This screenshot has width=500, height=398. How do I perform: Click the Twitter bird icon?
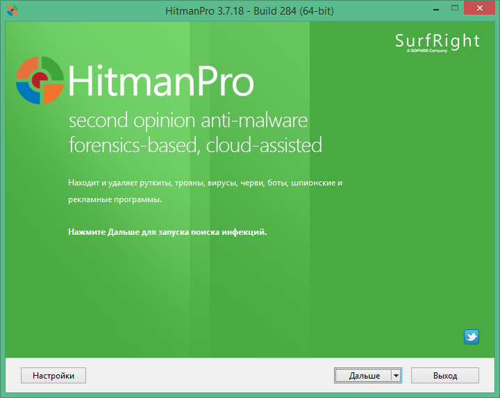pyautogui.click(x=472, y=337)
